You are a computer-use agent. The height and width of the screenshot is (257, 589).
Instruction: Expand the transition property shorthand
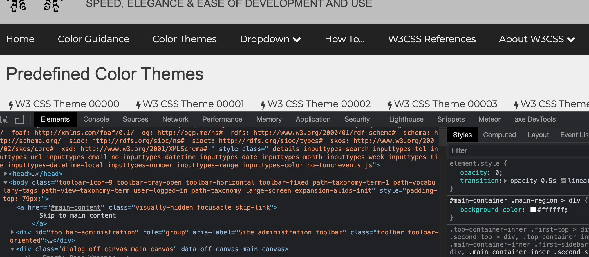pos(506,181)
